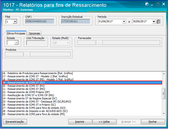
Task: Open the end date 30/06/2017 dropdown arrow
Action: tap(154, 21)
